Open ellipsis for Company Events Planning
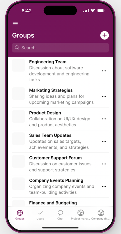This screenshot has width=121, height=234. coord(104,187)
